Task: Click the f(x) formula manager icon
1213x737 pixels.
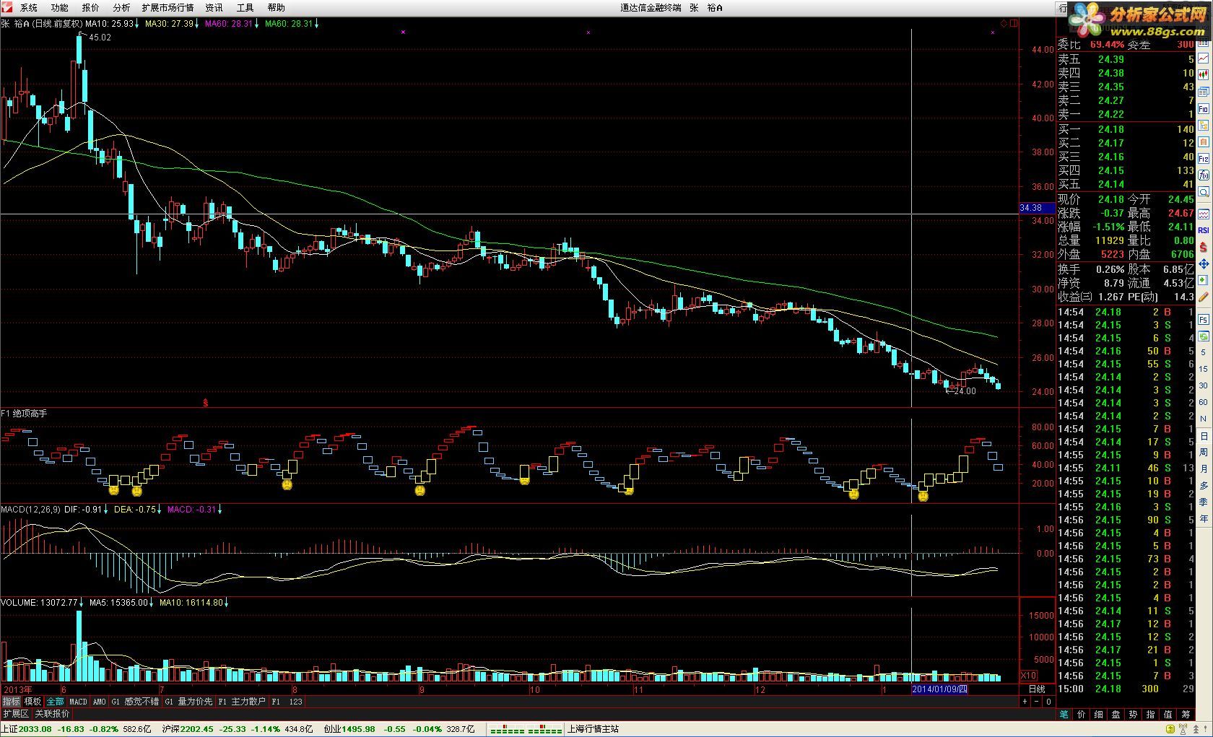Action: coord(1204,175)
